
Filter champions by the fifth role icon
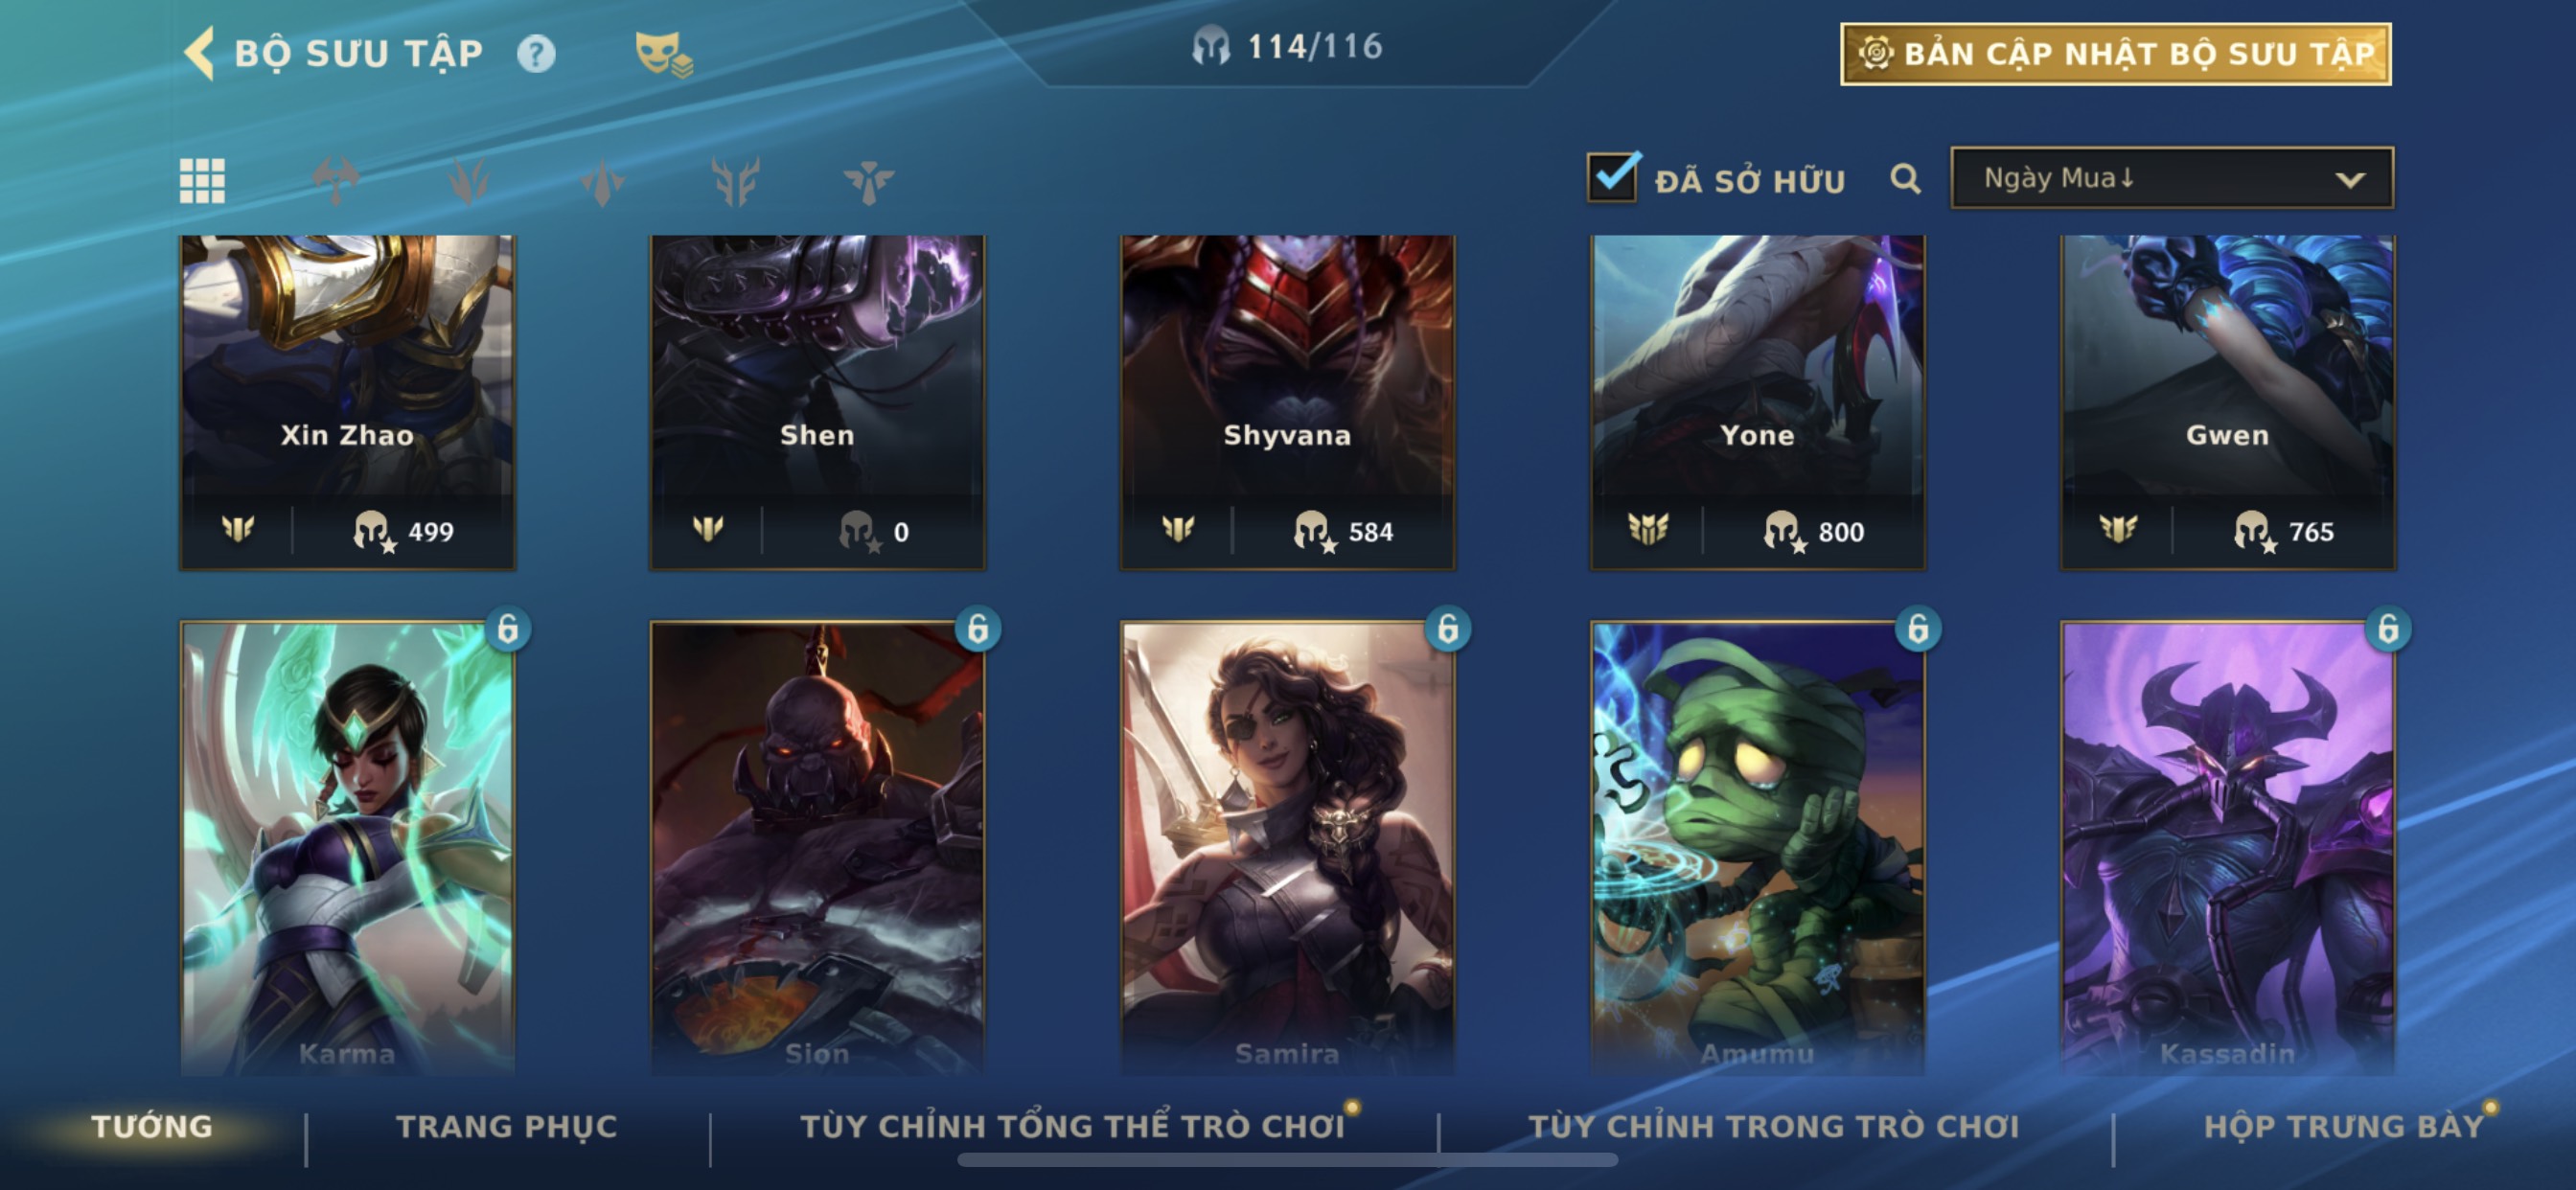pos(868,182)
